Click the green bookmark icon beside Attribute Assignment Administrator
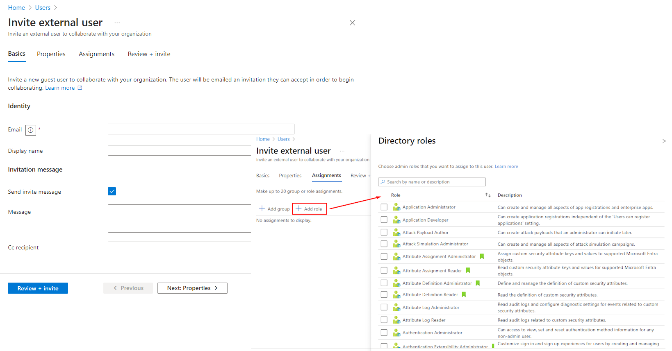Viewport: 672px width, 351px height. [x=482, y=256]
